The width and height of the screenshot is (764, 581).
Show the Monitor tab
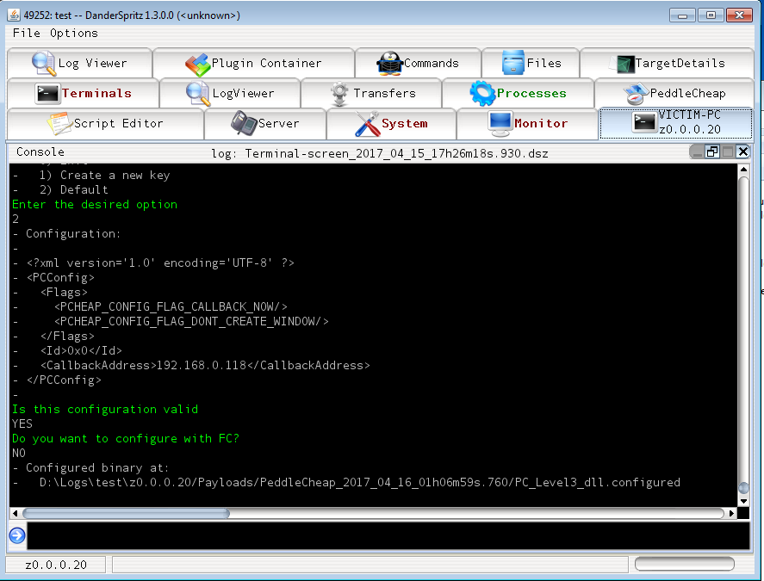pos(527,124)
